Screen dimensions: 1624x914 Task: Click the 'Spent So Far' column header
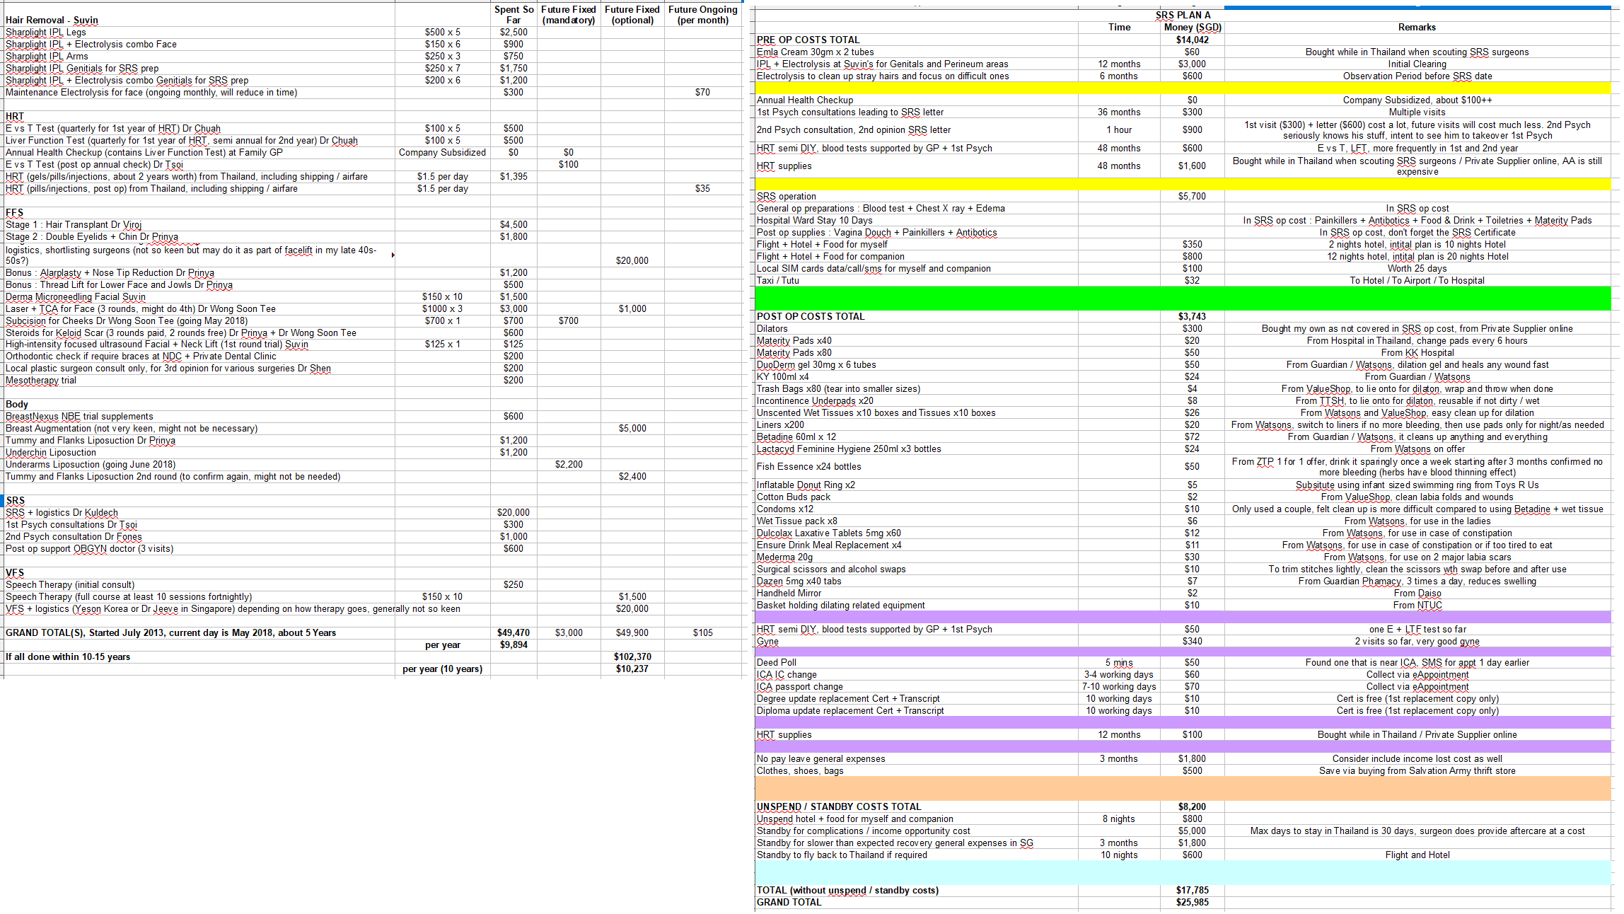pos(514,15)
